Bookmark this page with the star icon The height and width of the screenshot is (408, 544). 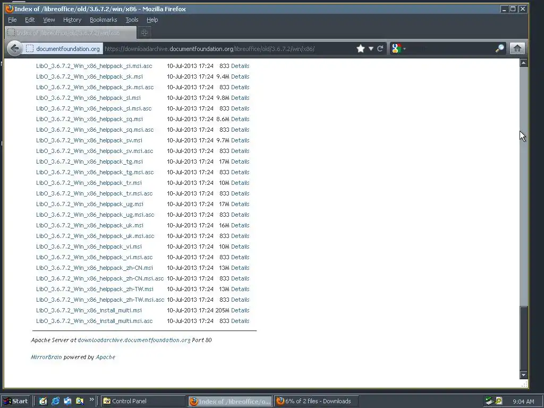pyautogui.click(x=361, y=48)
